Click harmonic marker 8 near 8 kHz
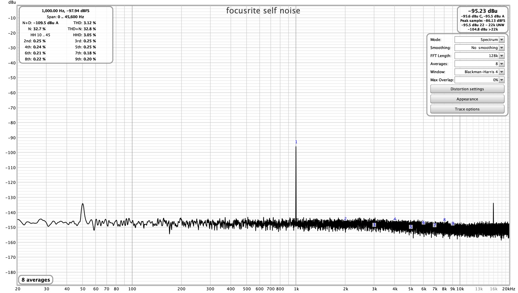 [445, 220]
